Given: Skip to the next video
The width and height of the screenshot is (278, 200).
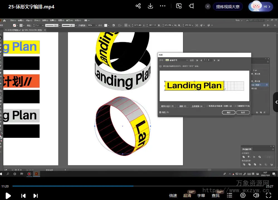Looking at the screenshot, I should tap(36, 196).
